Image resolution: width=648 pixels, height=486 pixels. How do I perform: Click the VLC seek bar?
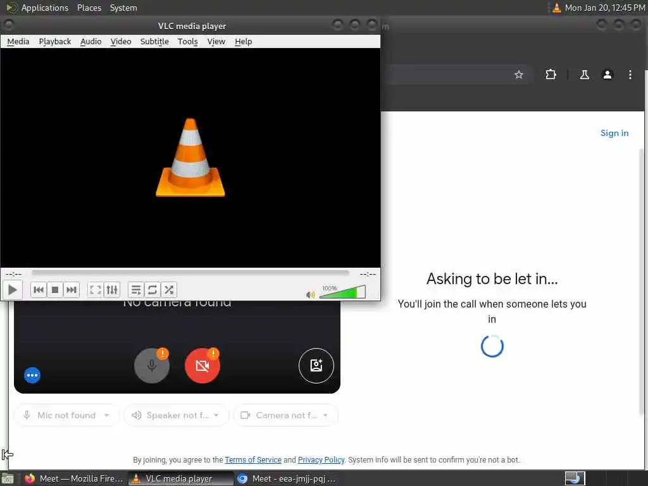(190, 273)
